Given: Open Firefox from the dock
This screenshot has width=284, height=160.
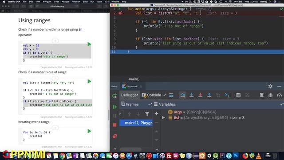Looking at the screenshot, I should (245, 156).
